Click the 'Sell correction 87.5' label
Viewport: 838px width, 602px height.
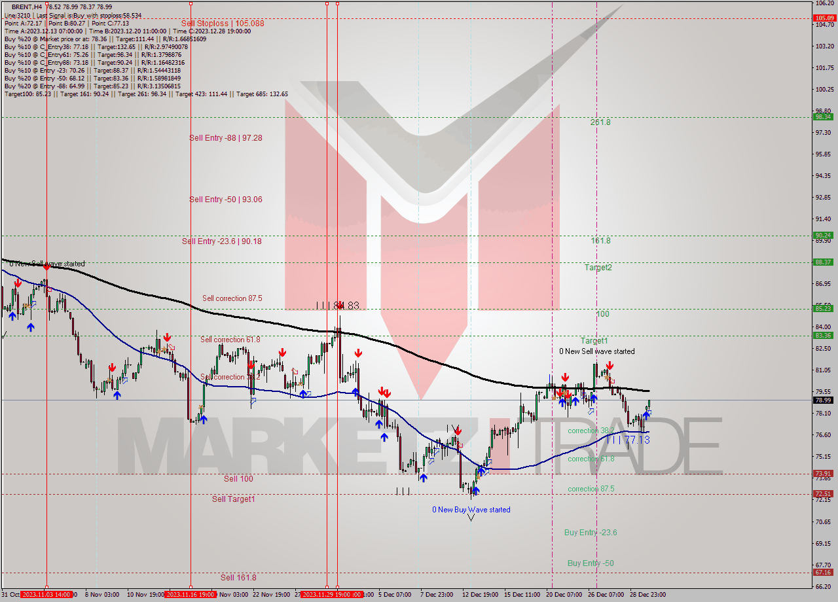[x=232, y=298]
